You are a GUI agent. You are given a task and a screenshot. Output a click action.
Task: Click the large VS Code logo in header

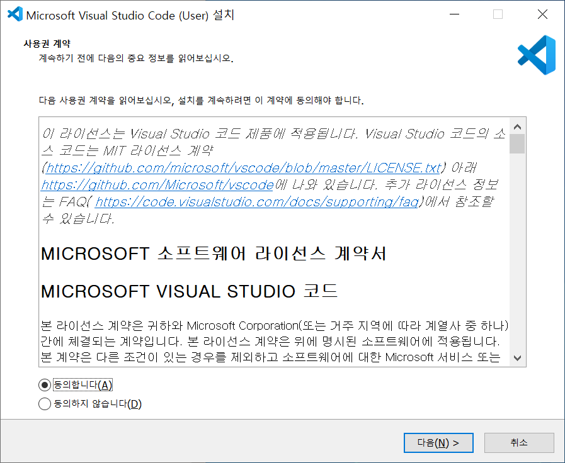click(x=537, y=55)
